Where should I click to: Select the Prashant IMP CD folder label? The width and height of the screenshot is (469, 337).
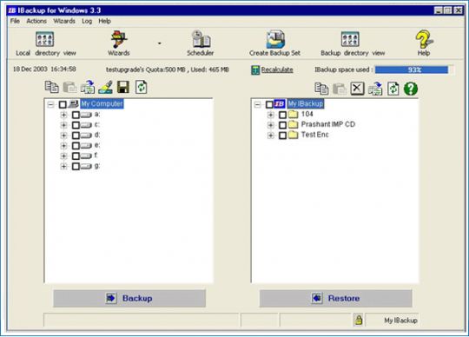pos(327,124)
